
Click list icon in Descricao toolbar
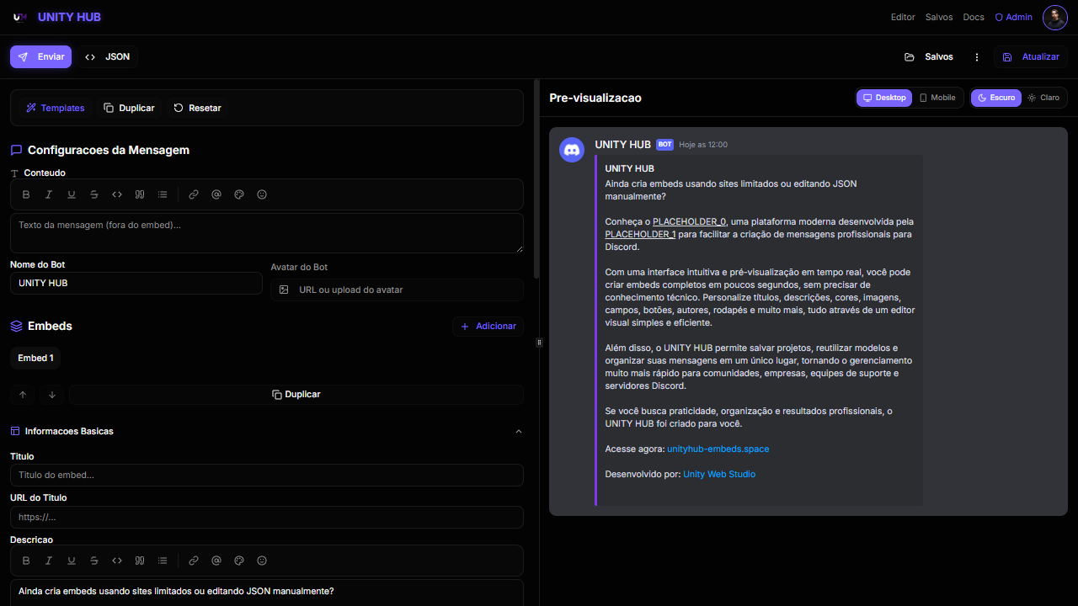[x=163, y=561]
